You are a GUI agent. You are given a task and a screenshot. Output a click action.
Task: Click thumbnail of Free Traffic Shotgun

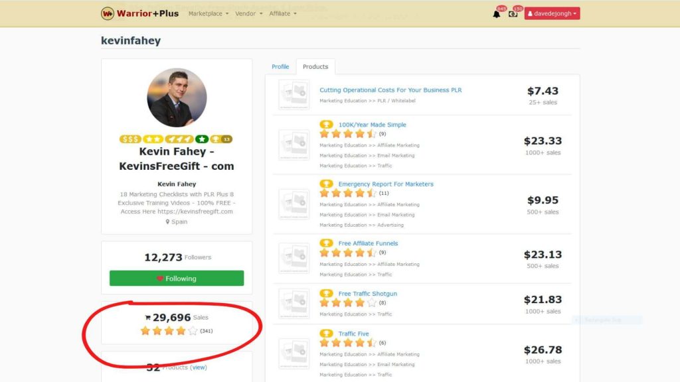294,304
